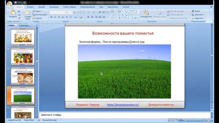Image resolution: width=219 pixels, height=123 pixels.
Task: Click the Numbering list icon
Action: (x=94, y=13)
